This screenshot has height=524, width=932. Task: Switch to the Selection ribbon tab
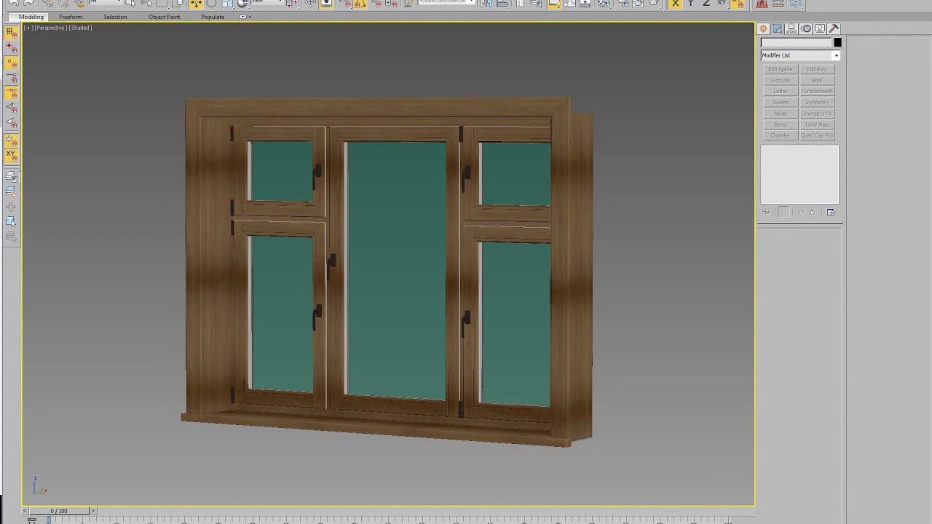pos(115,17)
